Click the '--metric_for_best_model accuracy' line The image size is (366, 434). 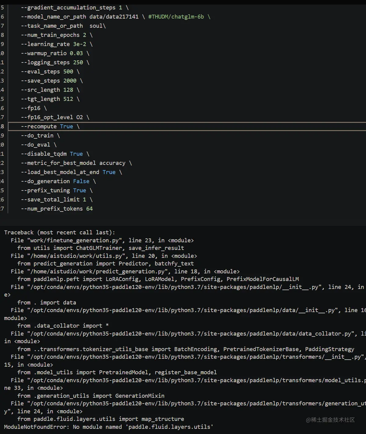(76, 163)
